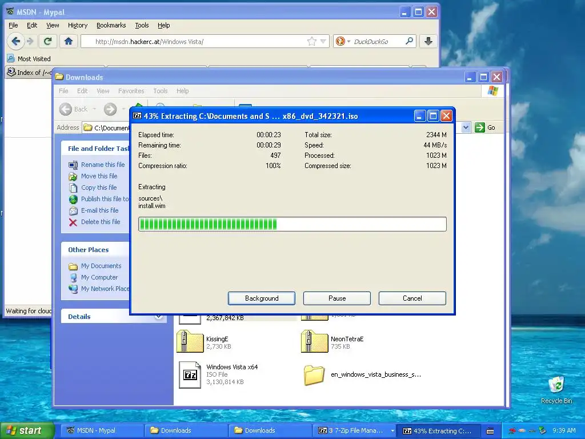Screen dimensions: 585x439
Task: Open My Network Places link
Action: tap(105, 289)
